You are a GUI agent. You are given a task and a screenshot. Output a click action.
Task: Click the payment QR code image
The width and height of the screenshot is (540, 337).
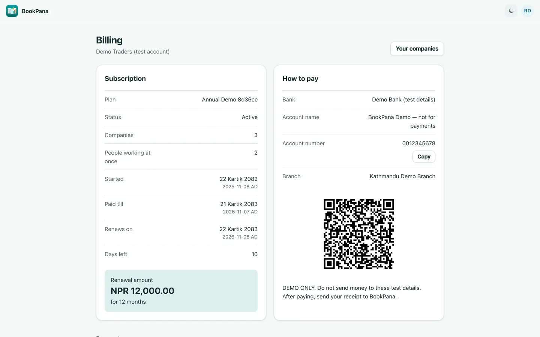point(359,234)
